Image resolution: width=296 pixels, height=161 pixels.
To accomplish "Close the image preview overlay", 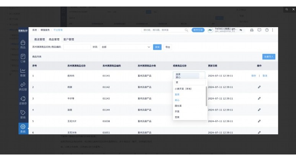I will [293, 9].
